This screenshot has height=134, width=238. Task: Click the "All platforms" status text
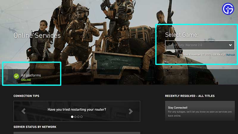pos(31,75)
